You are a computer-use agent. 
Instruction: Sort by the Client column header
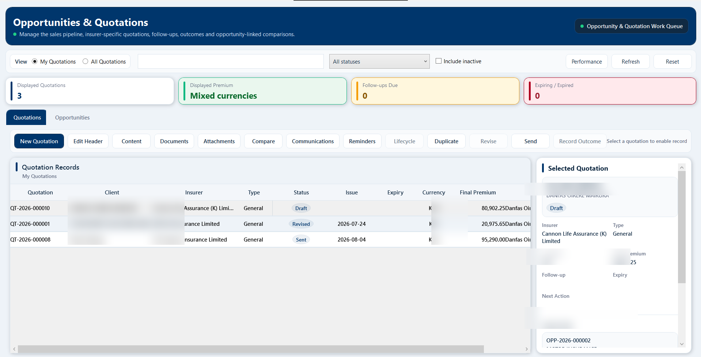(x=112, y=192)
